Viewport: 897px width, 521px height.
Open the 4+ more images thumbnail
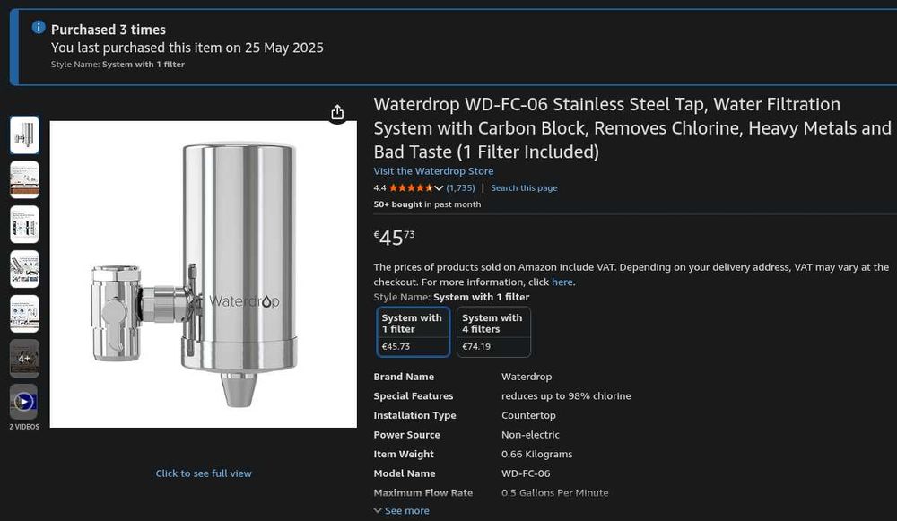click(x=24, y=358)
